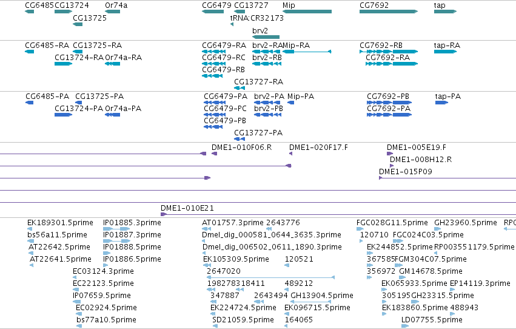516x329 pixels.
Task: Select clone end DME1-008H12.R
Action: point(392,166)
